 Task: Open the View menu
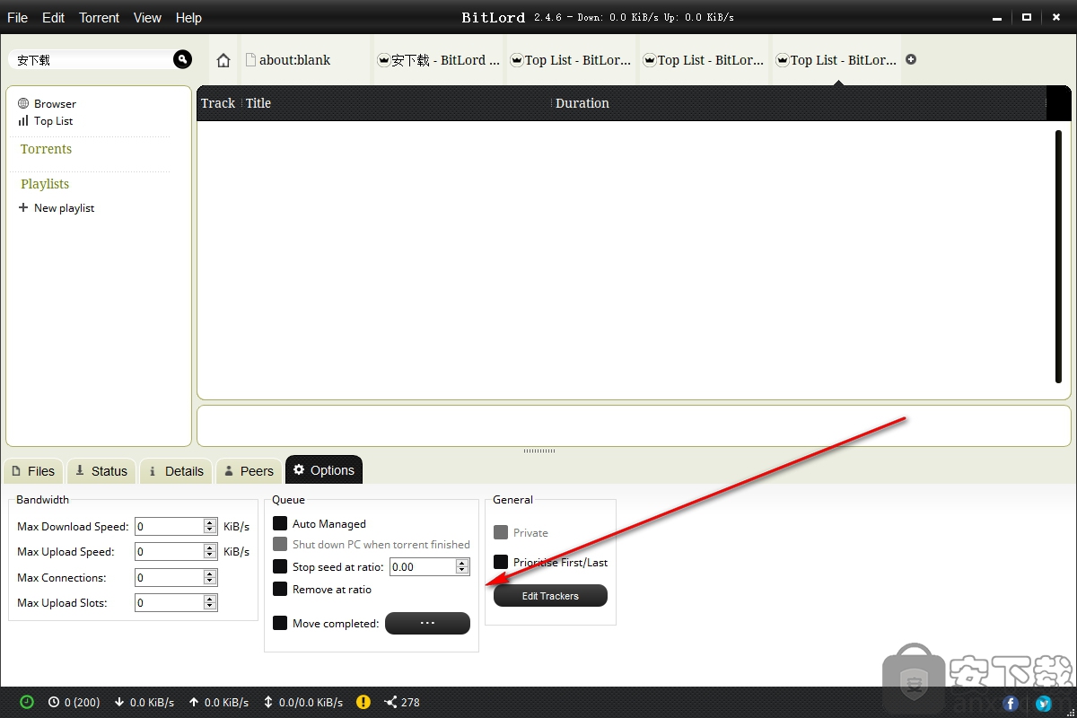click(147, 17)
